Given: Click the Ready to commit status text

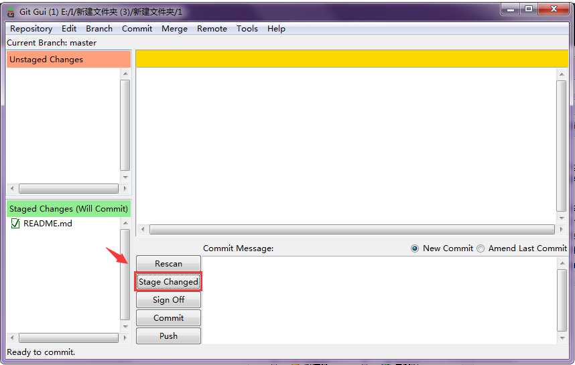Looking at the screenshot, I should point(41,352).
